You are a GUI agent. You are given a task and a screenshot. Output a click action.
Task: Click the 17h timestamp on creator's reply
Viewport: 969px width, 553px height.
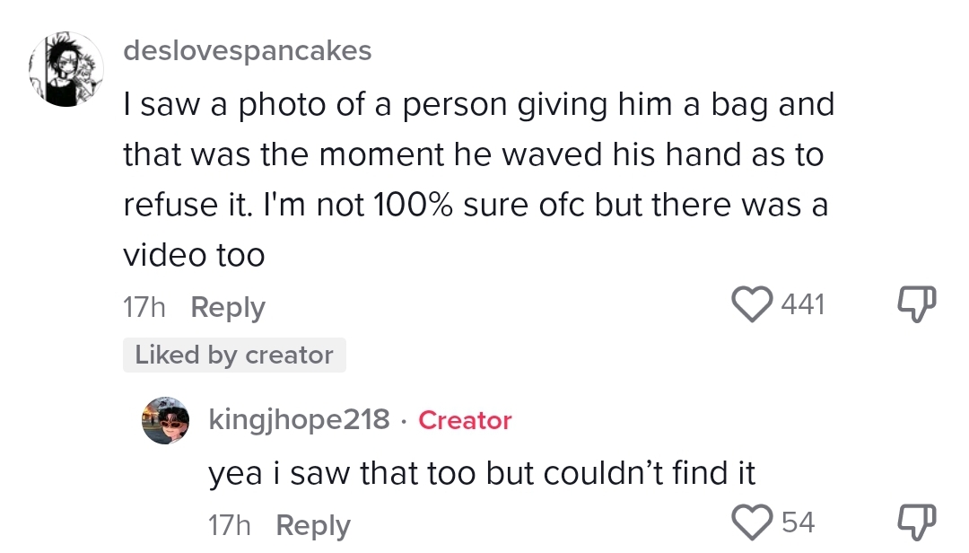[230, 525]
